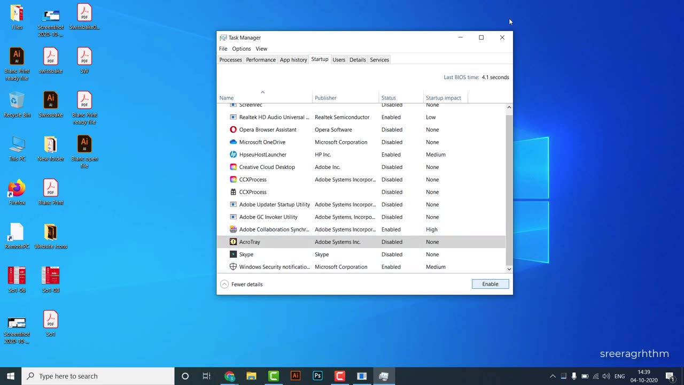Click the Creative Cloud Desktop icon

233,167
